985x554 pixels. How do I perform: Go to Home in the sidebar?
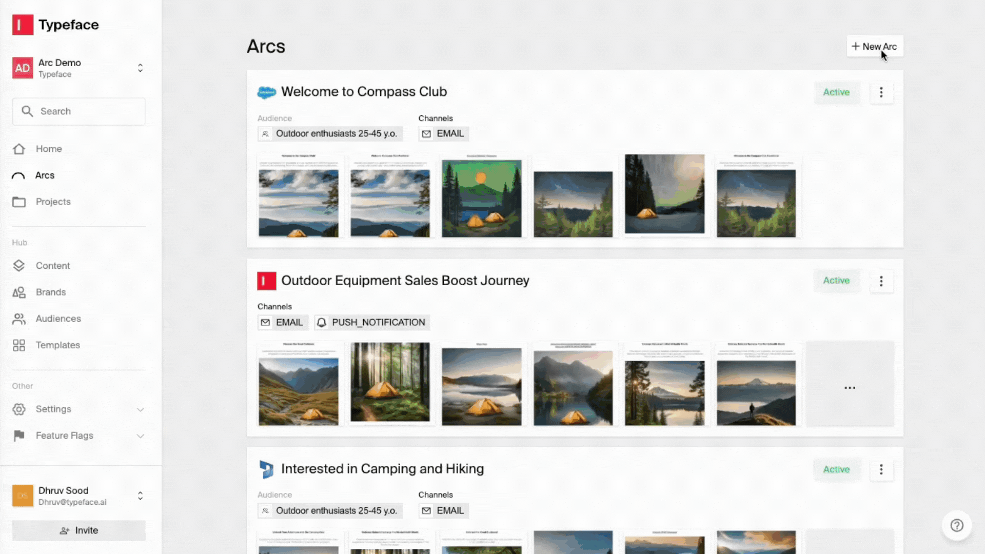48,149
